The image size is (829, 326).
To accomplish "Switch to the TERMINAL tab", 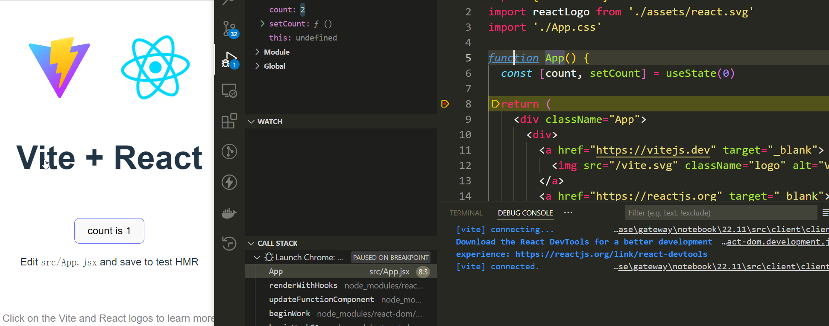I will [x=466, y=213].
